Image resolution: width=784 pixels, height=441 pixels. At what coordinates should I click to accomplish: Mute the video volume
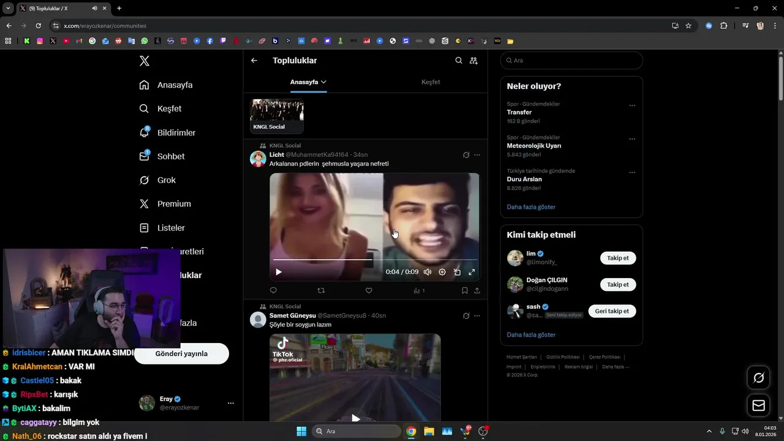coord(428,272)
